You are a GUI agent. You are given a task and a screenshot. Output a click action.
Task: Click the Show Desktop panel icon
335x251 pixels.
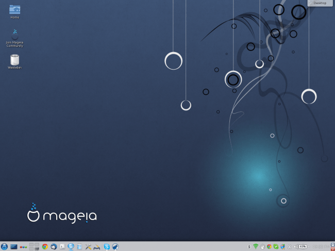[x=14, y=247]
